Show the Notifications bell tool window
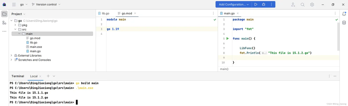This screenshot has height=106, width=348. [x=344, y=14]
